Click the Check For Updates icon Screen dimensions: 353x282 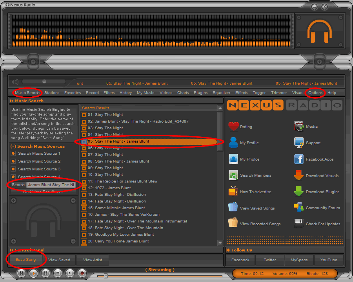[299, 224]
